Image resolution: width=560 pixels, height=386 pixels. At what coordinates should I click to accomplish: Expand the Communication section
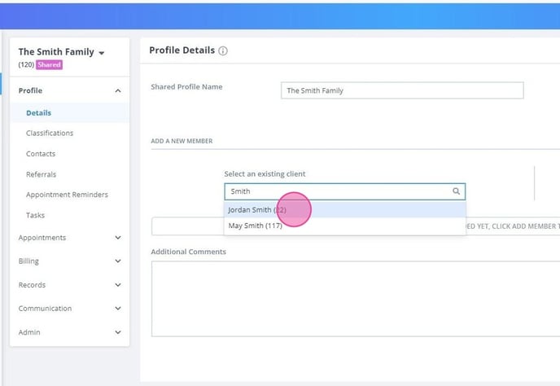pos(70,309)
